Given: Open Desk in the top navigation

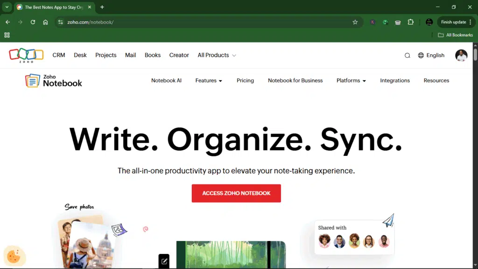Looking at the screenshot, I should point(80,55).
